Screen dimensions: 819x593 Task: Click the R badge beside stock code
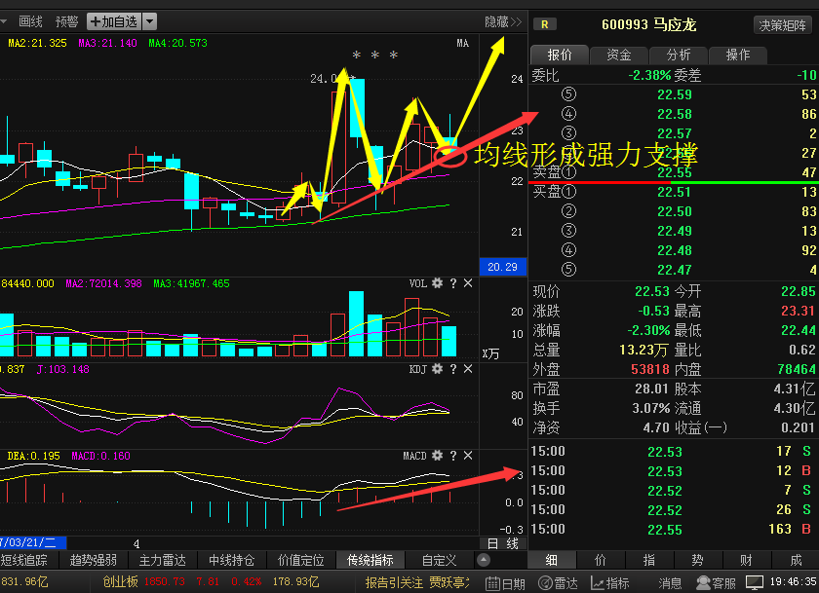coord(545,24)
